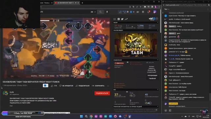Screen dimensions: 211x119
Task: Click the video title ОБНОВЛЕНИЕ ТАБИ text
Action: click(31, 82)
